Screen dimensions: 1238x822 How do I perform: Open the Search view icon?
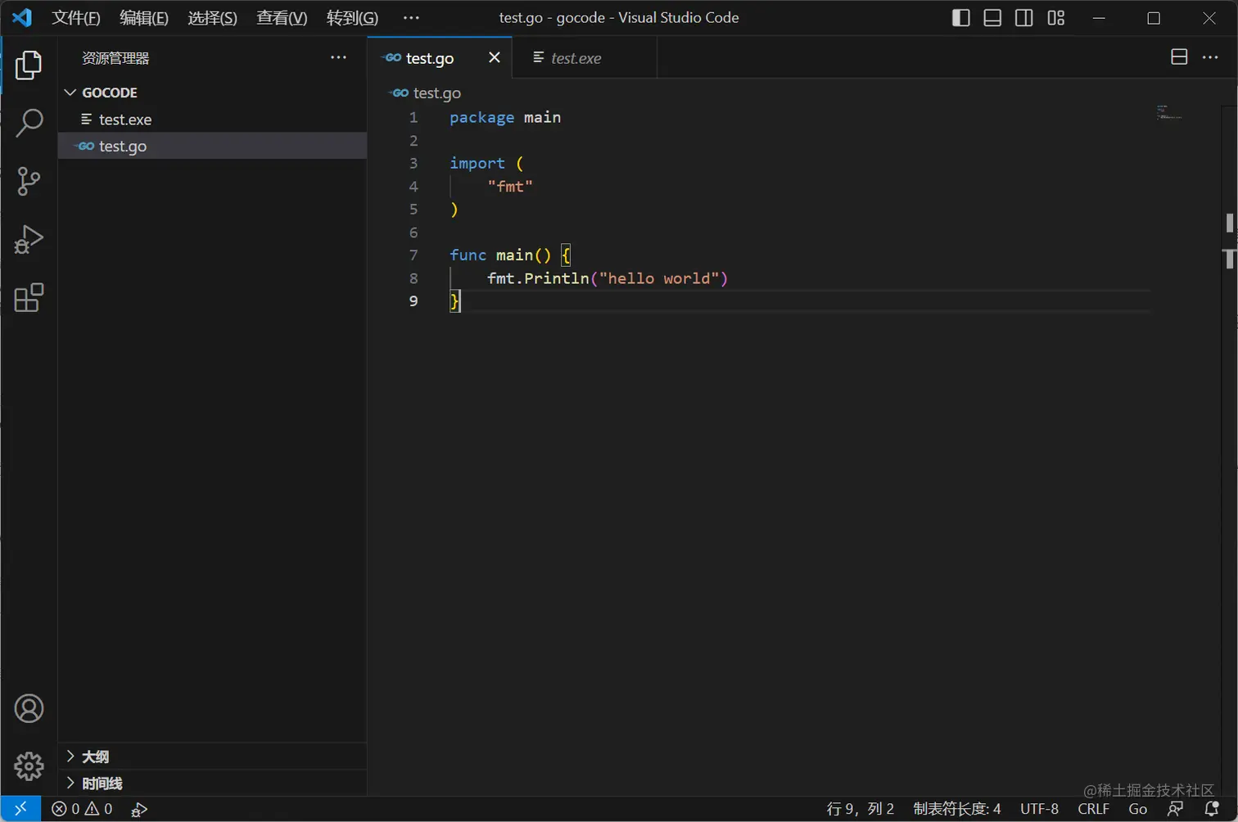point(29,123)
